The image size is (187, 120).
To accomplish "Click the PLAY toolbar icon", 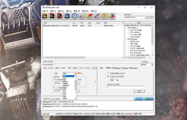I will point(74,16).
